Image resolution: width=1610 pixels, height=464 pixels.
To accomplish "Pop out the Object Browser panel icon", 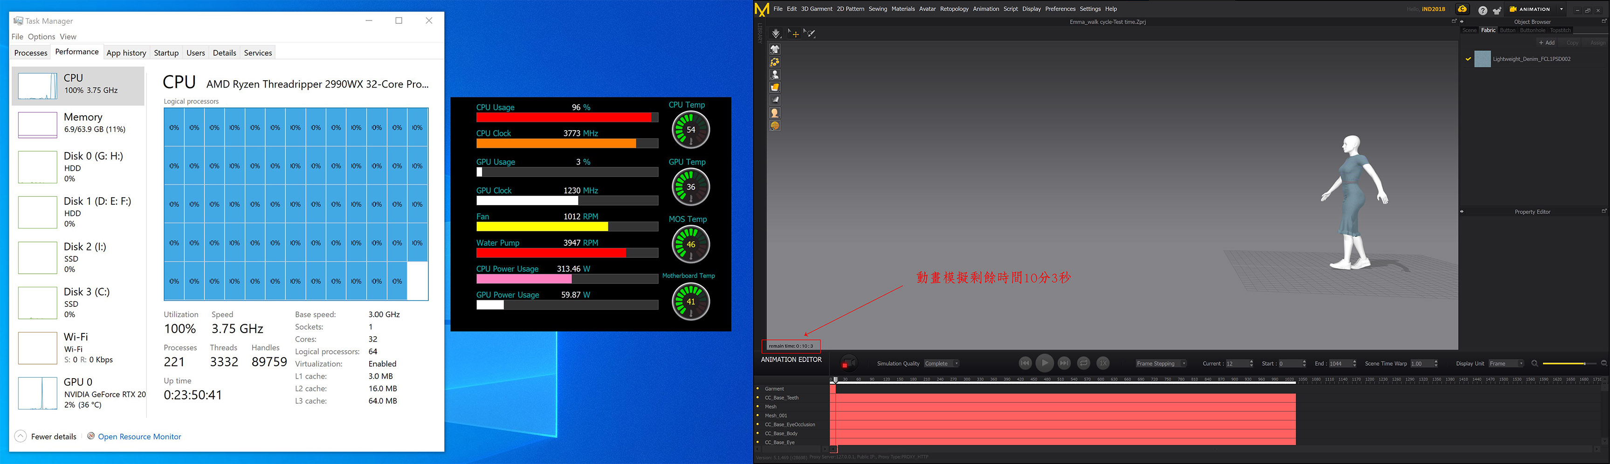I will (x=1604, y=21).
